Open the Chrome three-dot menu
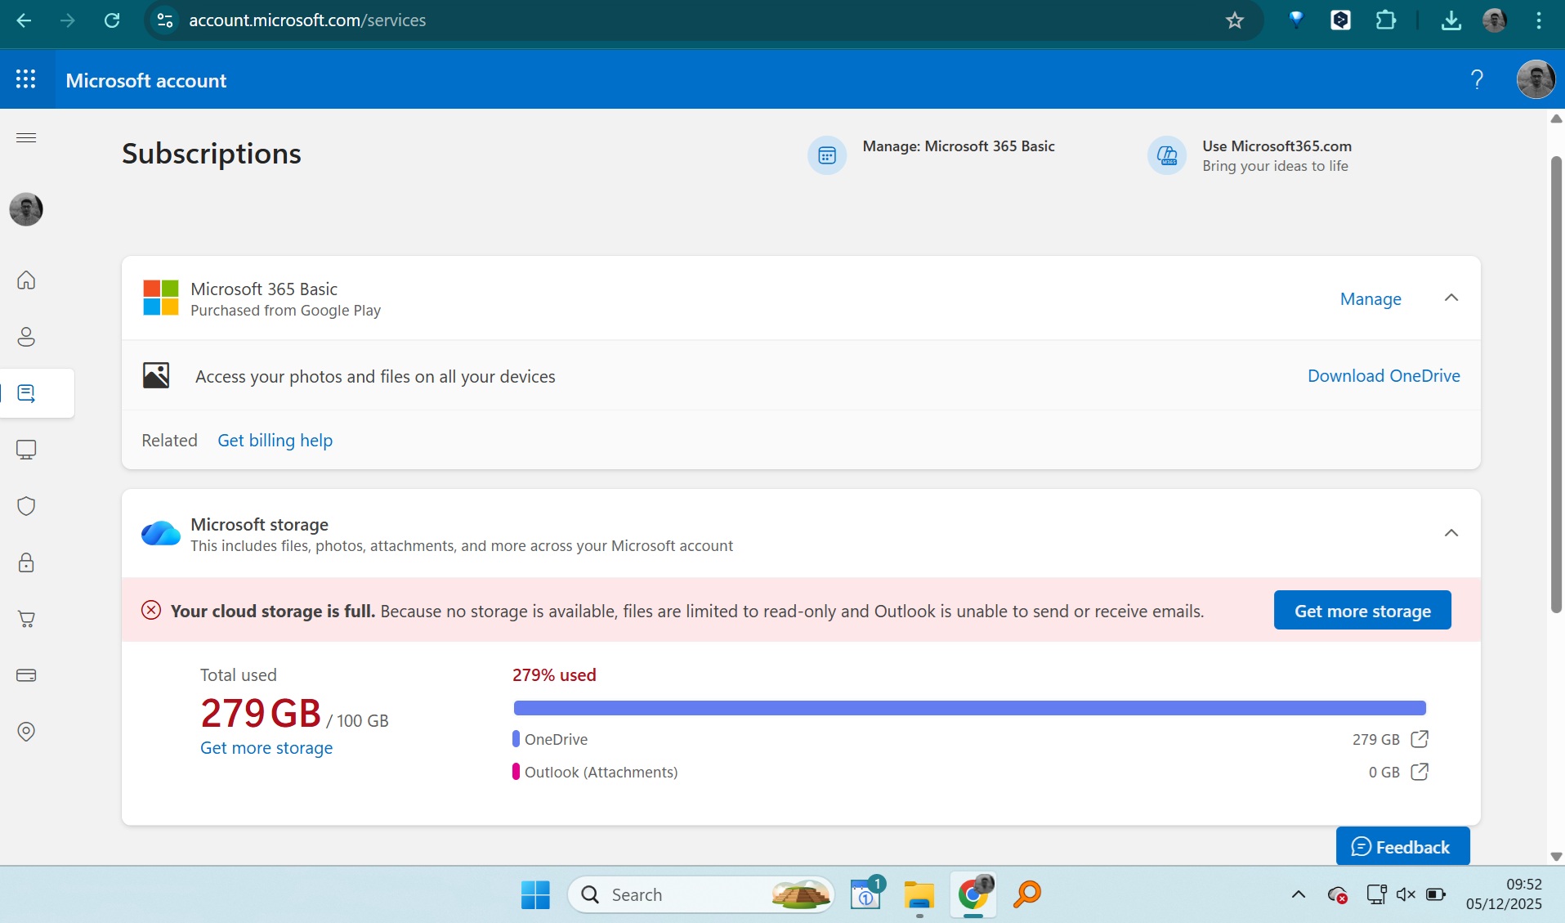 [x=1538, y=20]
